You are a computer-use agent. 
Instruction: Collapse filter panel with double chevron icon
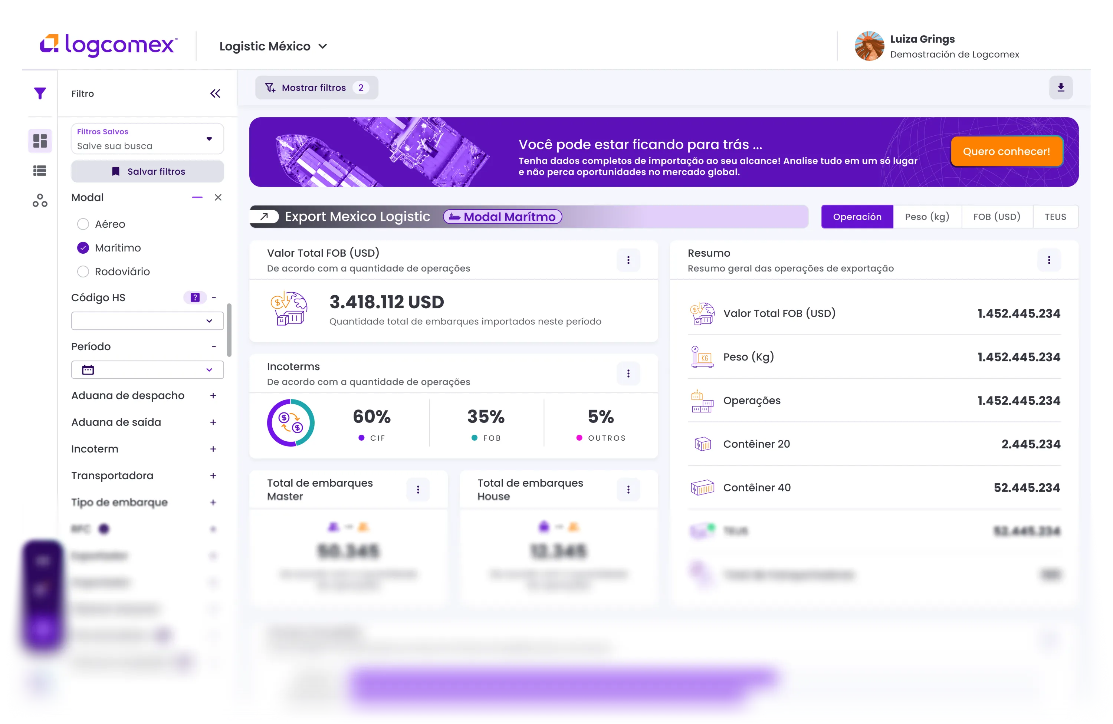click(x=215, y=93)
